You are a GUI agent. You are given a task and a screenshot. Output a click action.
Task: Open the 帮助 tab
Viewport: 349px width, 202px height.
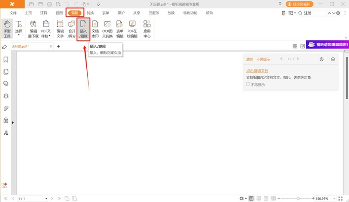tap(209, 13)
